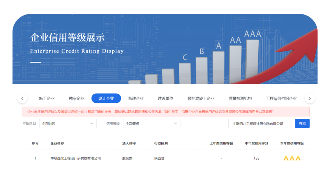The height and width of the screenshot is (176, 330).
Task: Select the 预拌混凝土企业 tab
Action: coord(201,99)
